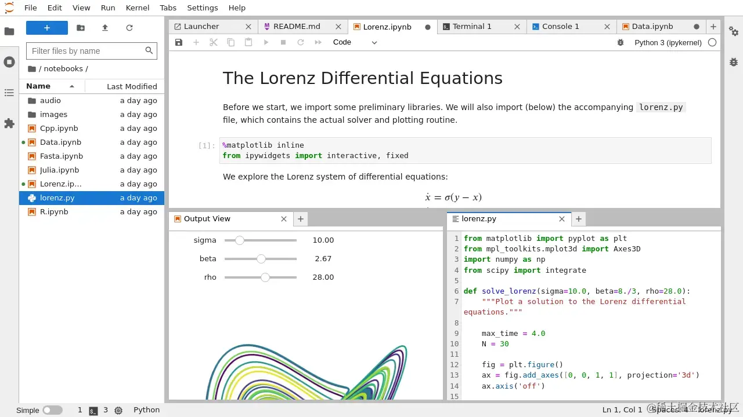Open the Edit menu
The width and height of the screenshot is (743, 417).
coord(55,8)
